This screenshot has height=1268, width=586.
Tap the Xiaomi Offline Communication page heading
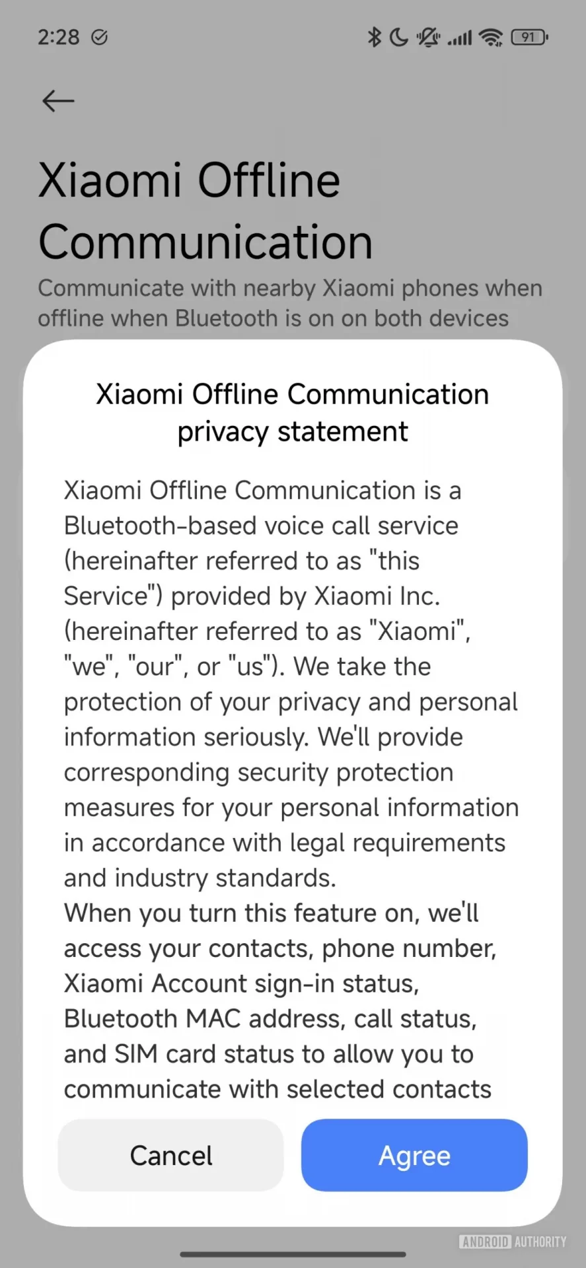coord(205,211)
